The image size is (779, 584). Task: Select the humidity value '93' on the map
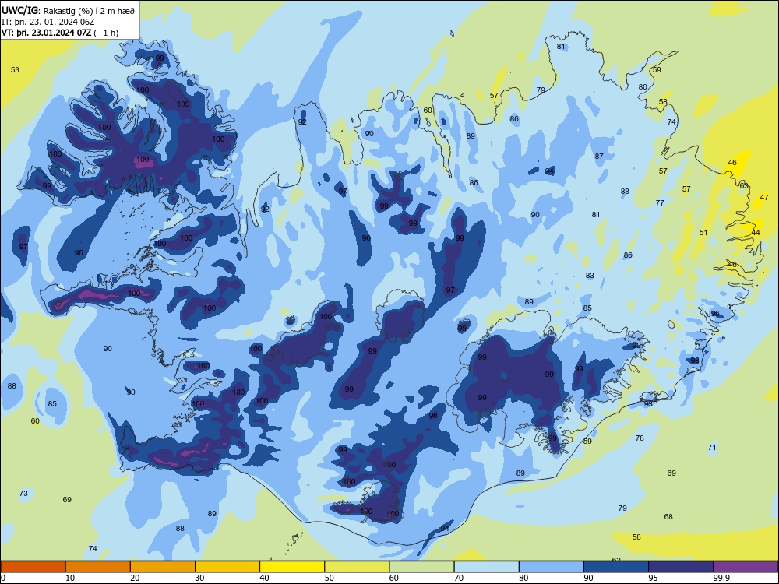coord(648,403)
